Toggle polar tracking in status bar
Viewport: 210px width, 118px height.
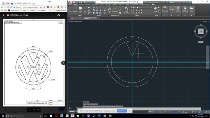pyautogui.click(x=165, y=112)
